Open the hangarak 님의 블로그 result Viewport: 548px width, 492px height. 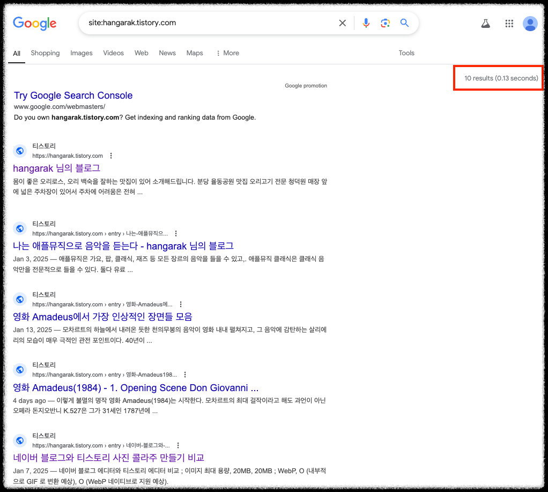point(57,168)
